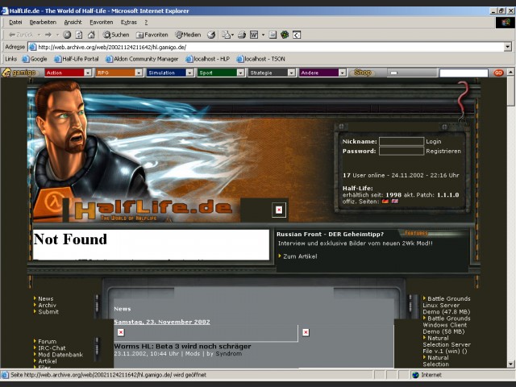Click broken image beside HalfLife.de logo
Image resolution: width=516 pixels, height=387 pixels.
279,210
